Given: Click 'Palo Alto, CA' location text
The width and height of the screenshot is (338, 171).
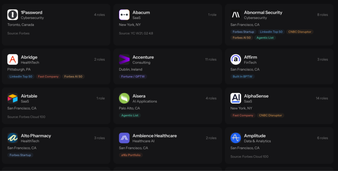Looking at the screenshot, I should click(x=129, y=108).
